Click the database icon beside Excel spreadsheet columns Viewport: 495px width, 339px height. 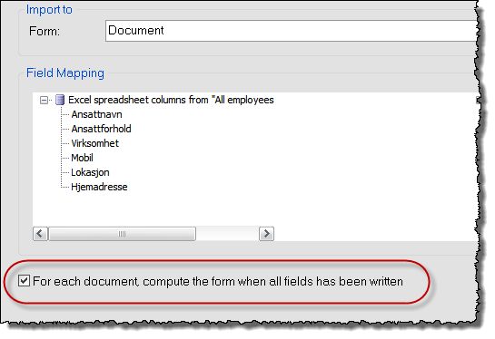tap(60, 101)
